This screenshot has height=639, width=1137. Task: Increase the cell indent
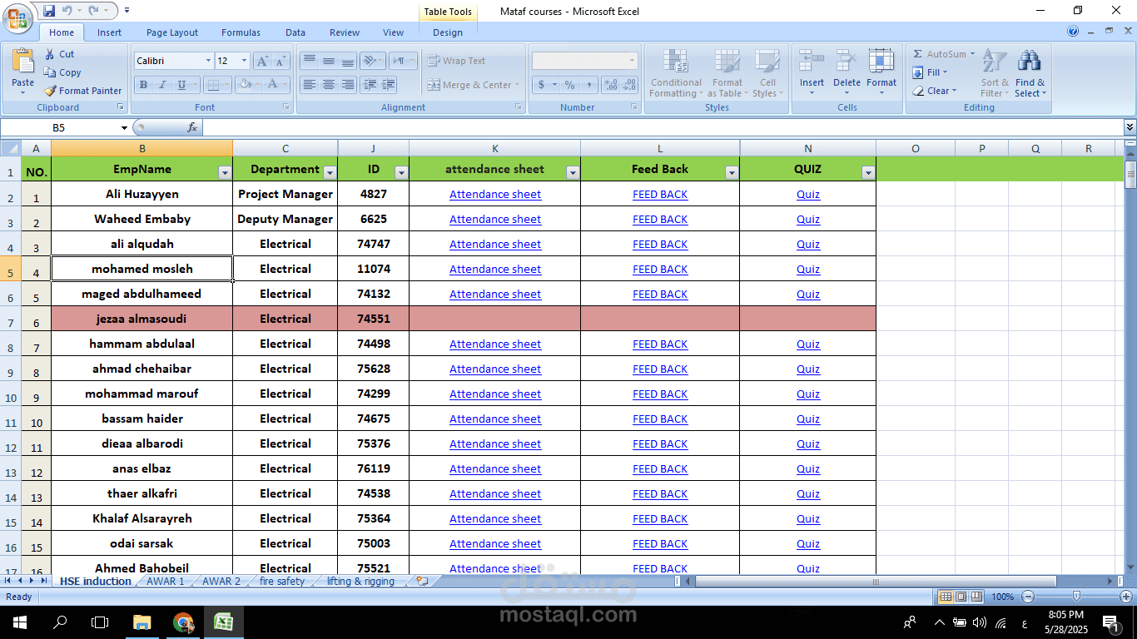click(388, 85)
